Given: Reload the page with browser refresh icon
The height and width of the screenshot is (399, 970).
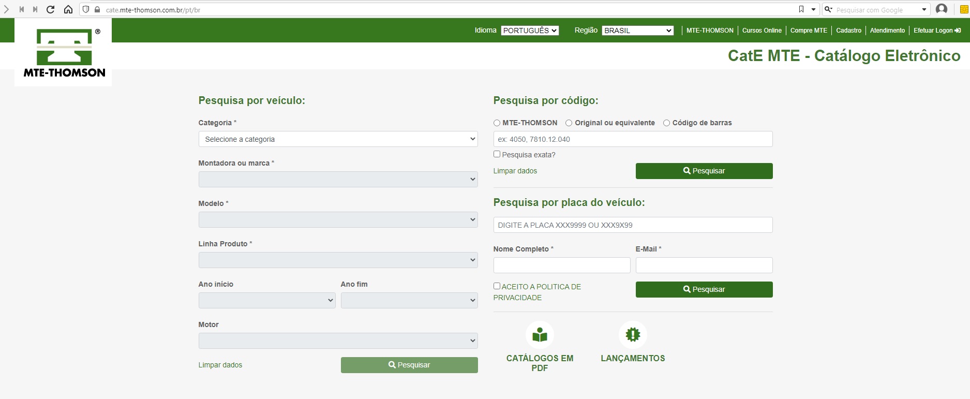Looking at the screenshot, I should pos(51,9).
